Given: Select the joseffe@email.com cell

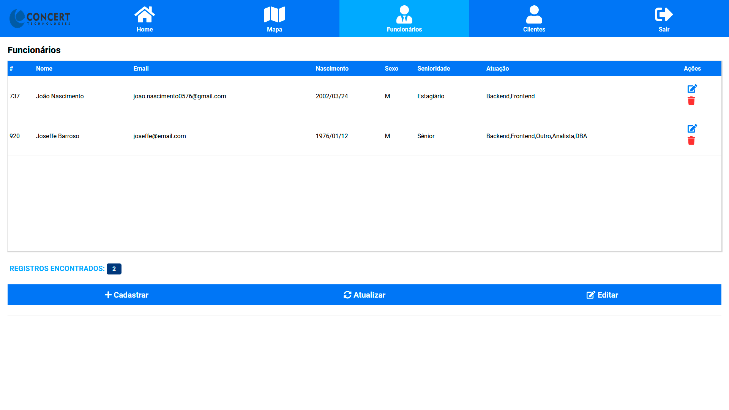Looking at the screenshot, I should tap(159, 136).
